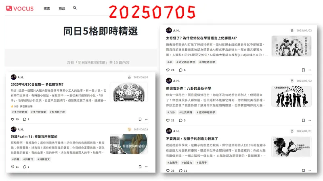Open A.H. avatar on the 多巴胺攻擊 card
The height and width of the screenshot is (181, 323).
click(x=14, y=77)
